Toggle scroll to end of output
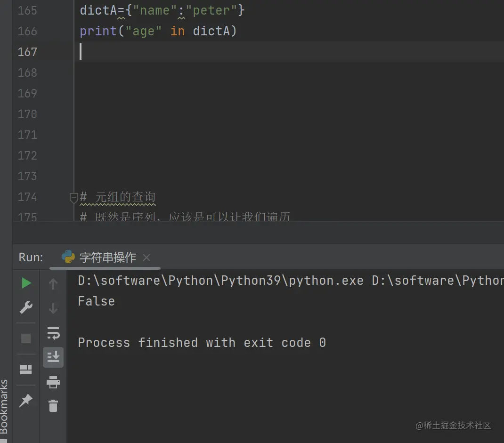 pos(53,357)
